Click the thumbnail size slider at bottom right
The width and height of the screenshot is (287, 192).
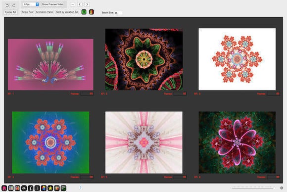click(x=253, y=188)
